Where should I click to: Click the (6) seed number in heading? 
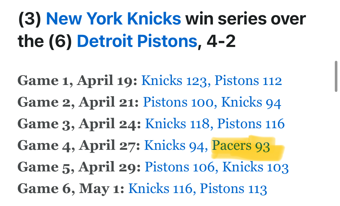click(60, 42)
